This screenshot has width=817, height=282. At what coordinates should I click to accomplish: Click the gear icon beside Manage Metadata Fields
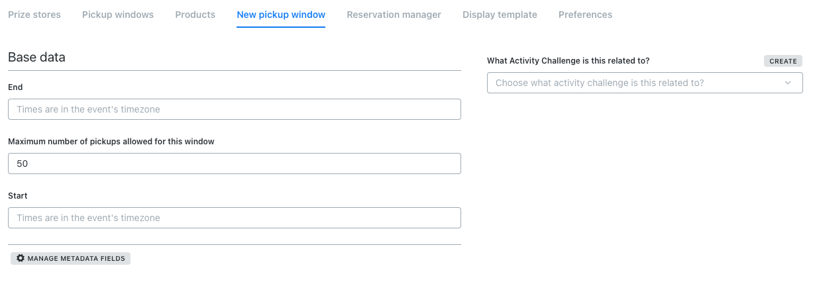pos(21,258)
